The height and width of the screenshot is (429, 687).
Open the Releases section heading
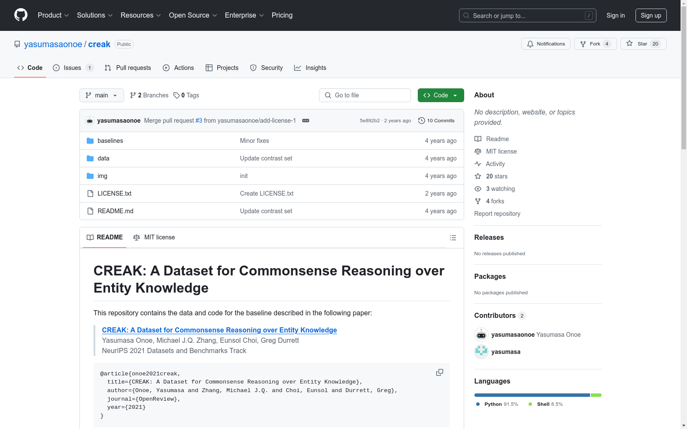pyautogui.click(x=489, y=237)
